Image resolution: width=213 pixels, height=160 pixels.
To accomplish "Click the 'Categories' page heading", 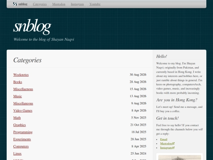I will (28, 60).
